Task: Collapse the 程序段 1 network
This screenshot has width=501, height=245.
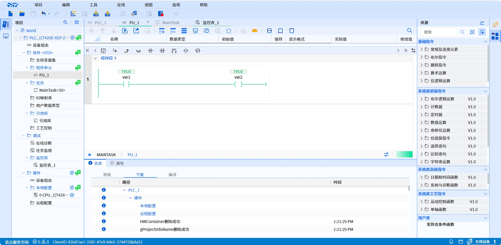Action: 95,58
